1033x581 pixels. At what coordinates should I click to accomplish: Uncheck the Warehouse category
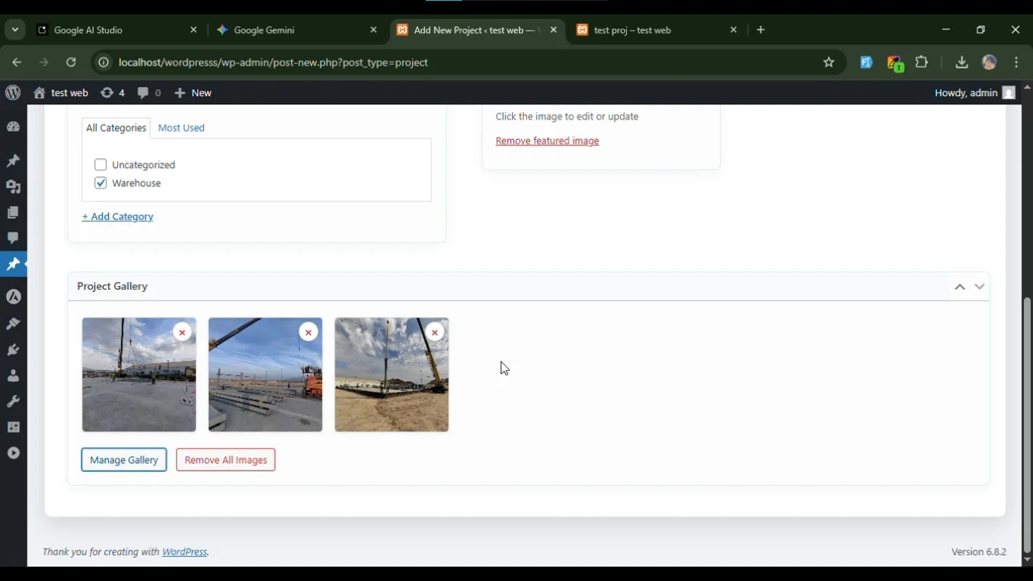(x=101, y=183)
